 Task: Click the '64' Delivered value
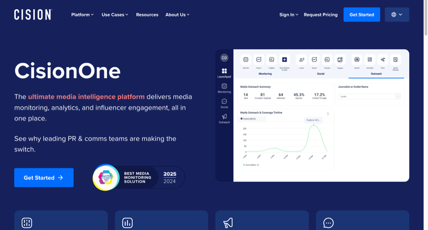point(281,94)
